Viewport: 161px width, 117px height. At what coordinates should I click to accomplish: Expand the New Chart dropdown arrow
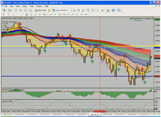pos(6,10)
